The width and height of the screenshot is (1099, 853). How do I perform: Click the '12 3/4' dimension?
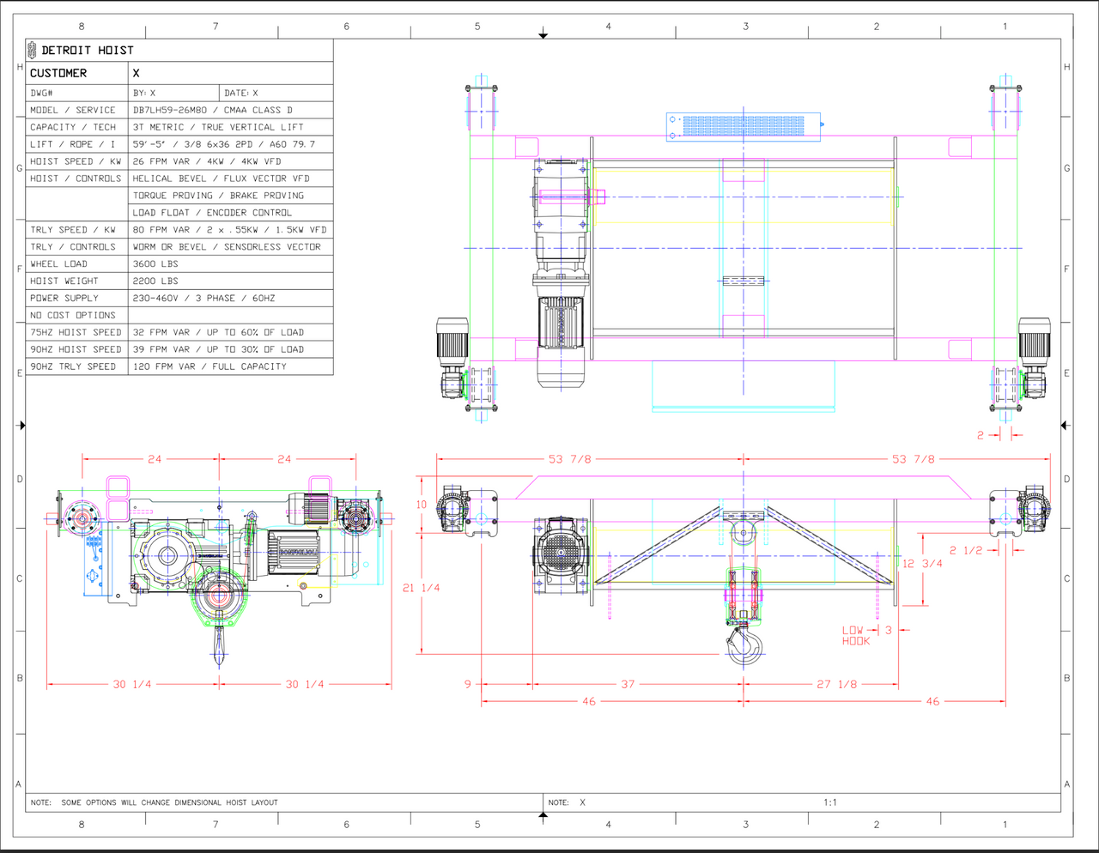922,564
